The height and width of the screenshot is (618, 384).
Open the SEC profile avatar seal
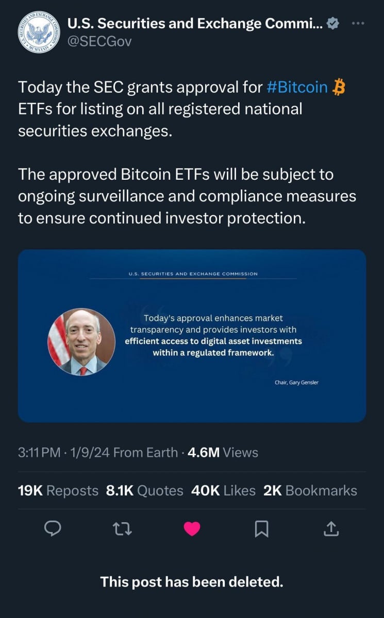coord(39,30)
